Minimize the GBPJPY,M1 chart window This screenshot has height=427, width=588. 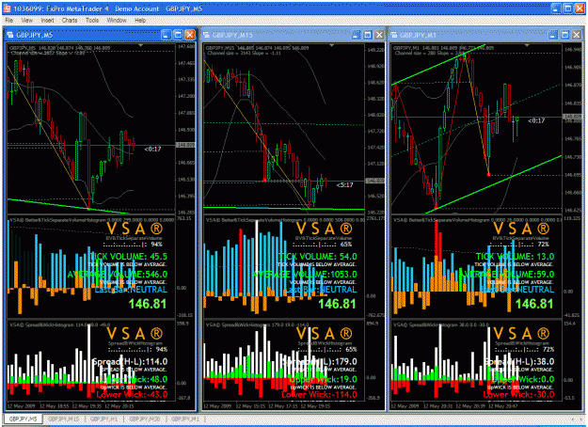(x=553, y=35)
